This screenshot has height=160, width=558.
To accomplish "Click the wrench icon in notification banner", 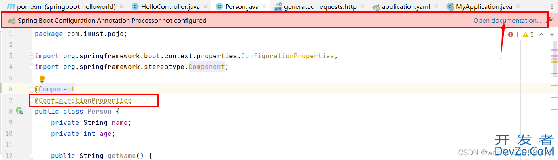I will click(549, 21).
